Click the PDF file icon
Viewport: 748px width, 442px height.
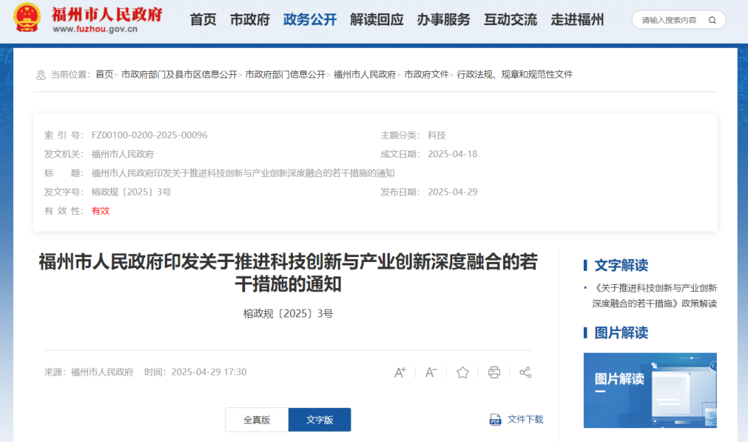pos(495,419)
